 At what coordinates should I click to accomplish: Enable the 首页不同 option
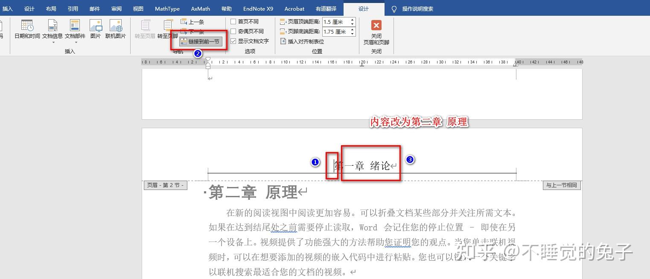(x=233, y=21)
